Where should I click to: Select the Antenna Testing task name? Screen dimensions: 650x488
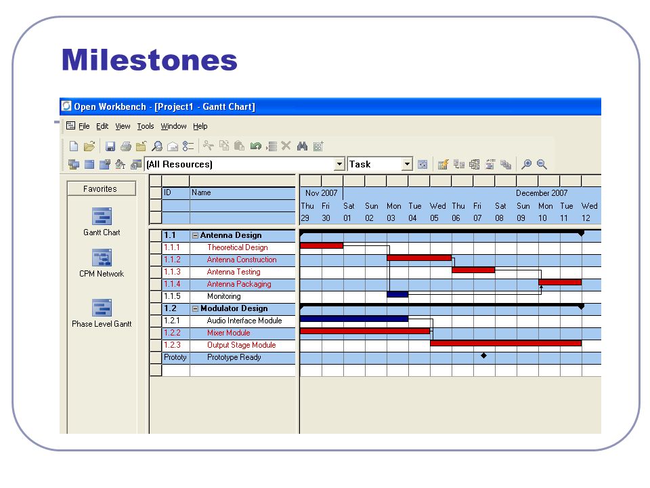[234, 272]
